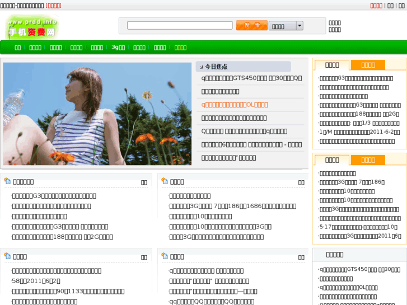The height and width of the screenshot is (305, 407).
Task: Click the icon beside the bottom-left section heading
Action: (7, 256)
